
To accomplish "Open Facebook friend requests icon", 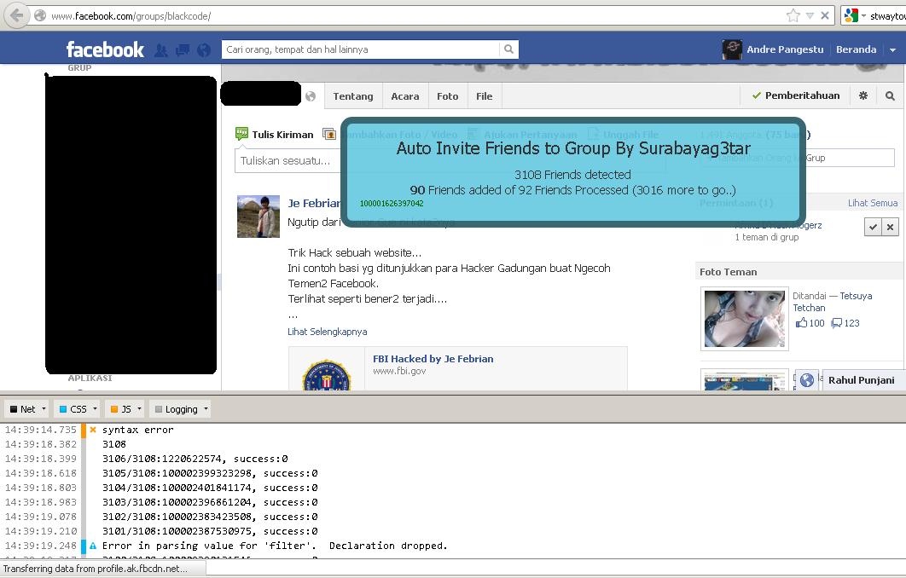I will click(x=161, y=50).
